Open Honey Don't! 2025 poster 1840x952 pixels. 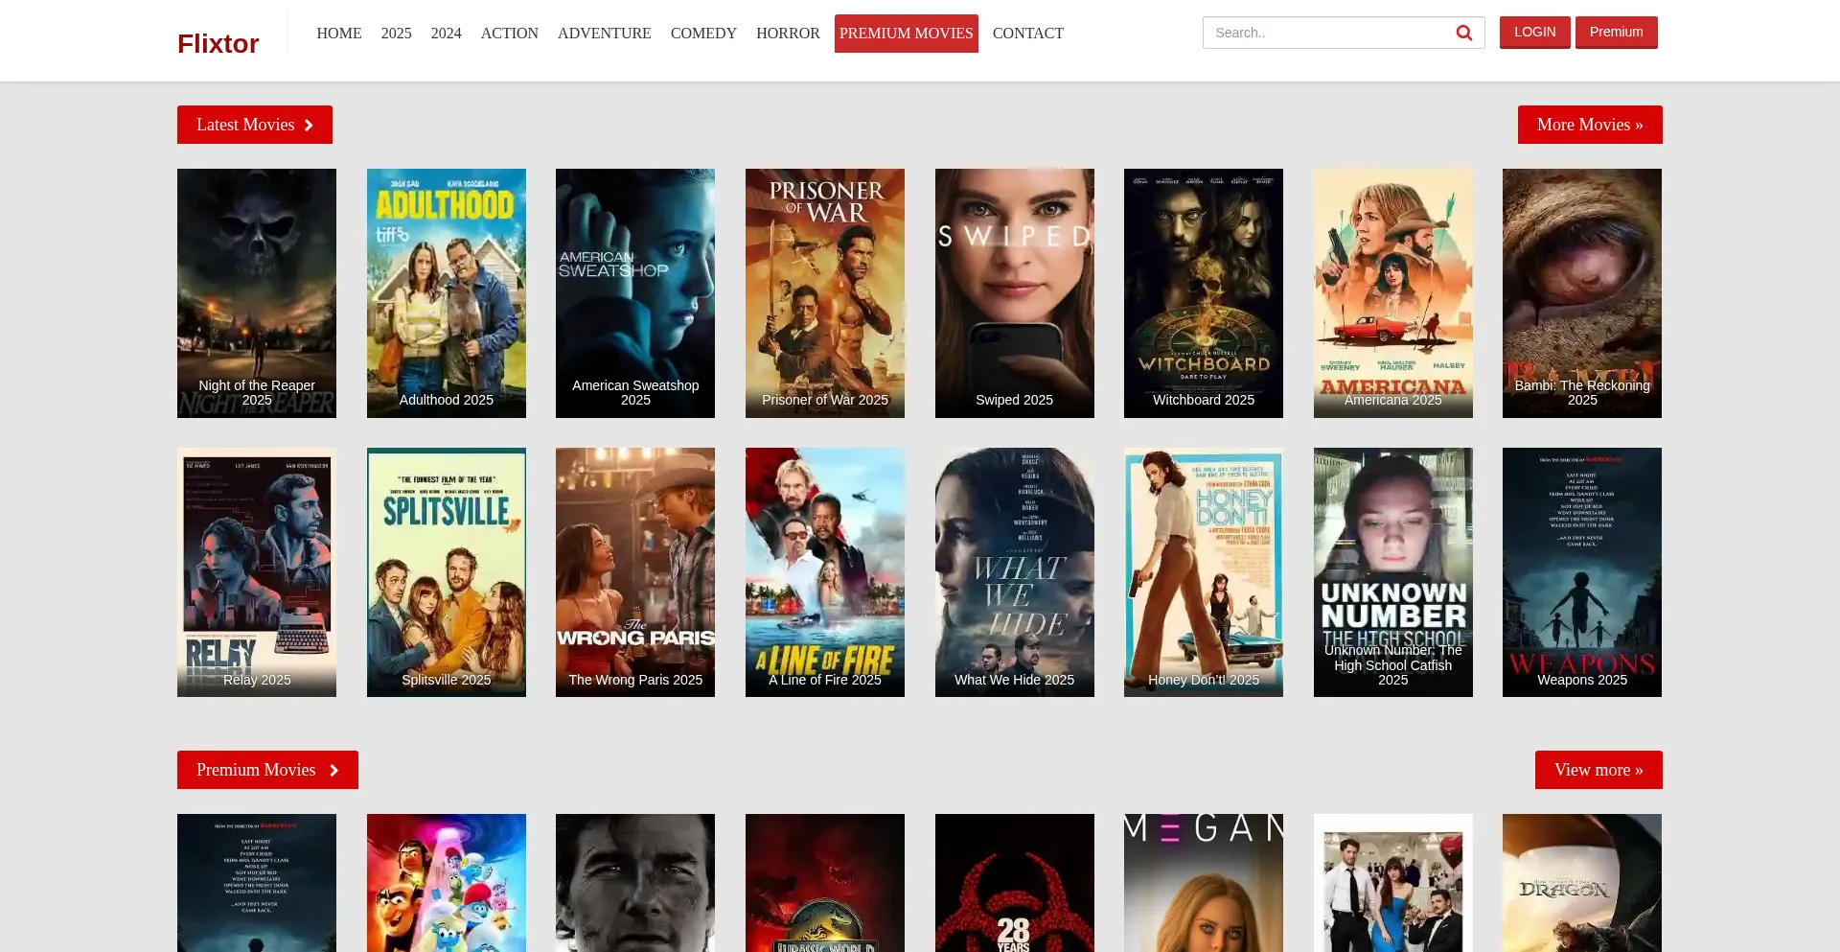pyautogui.click(x=1204, y=572)
